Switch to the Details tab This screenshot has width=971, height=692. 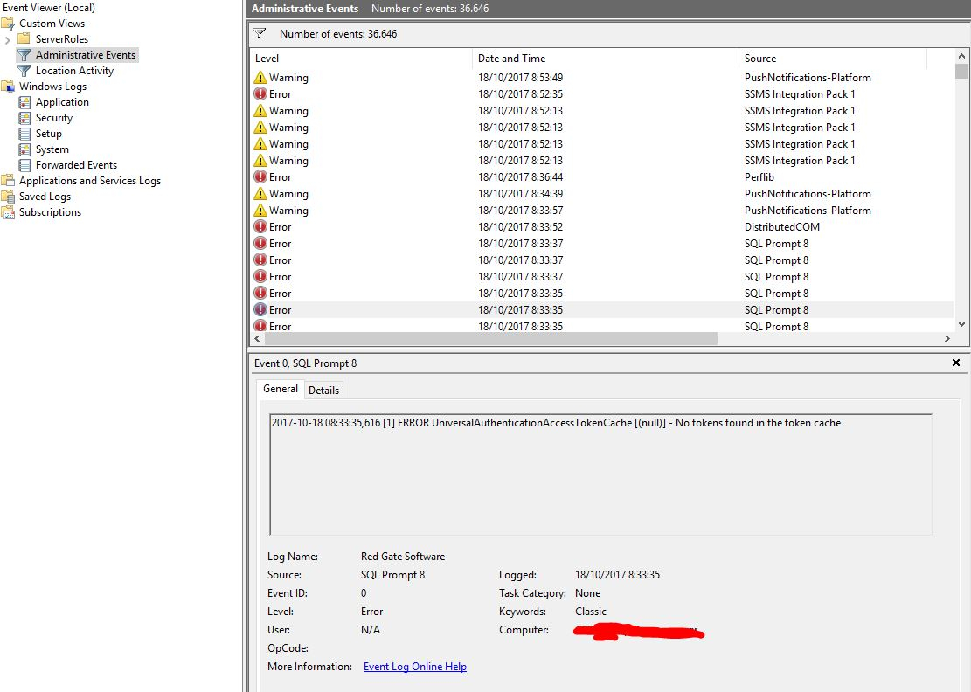(x=323, y=390)
